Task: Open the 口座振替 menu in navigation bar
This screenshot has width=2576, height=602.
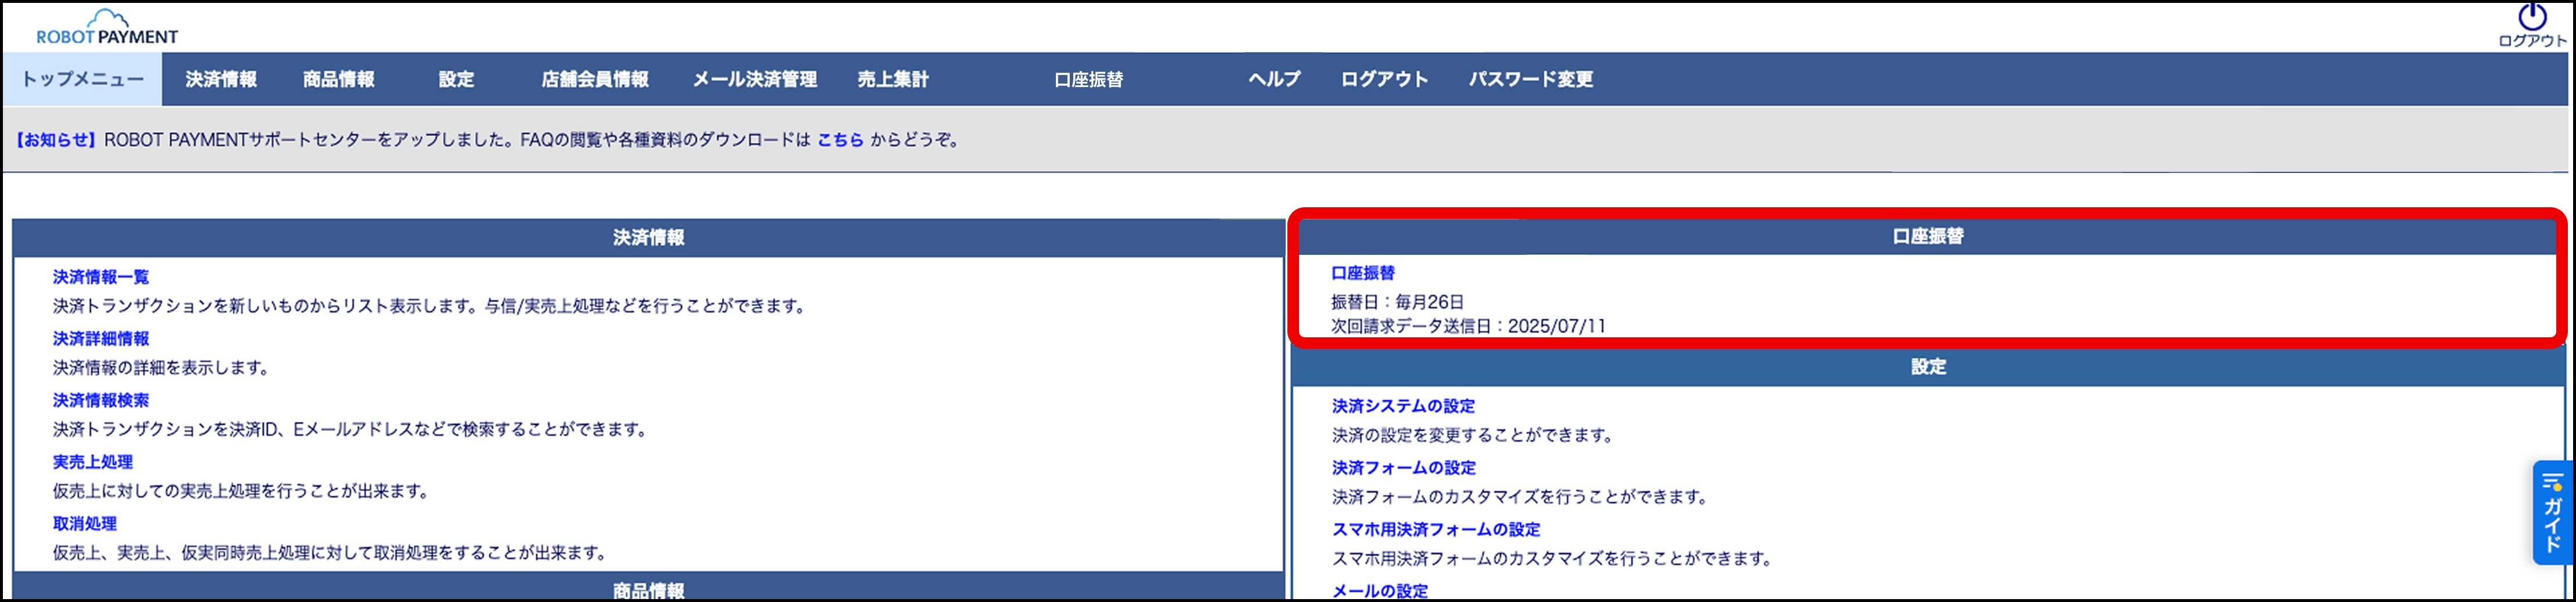Action: coord(1089,80)
